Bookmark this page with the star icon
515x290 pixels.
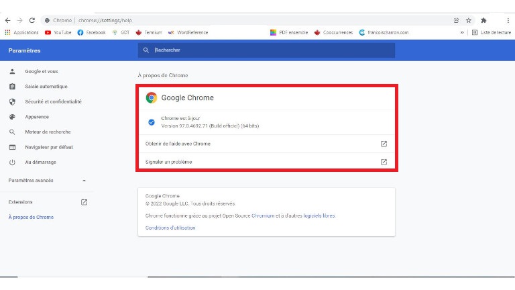click(469, 20)
